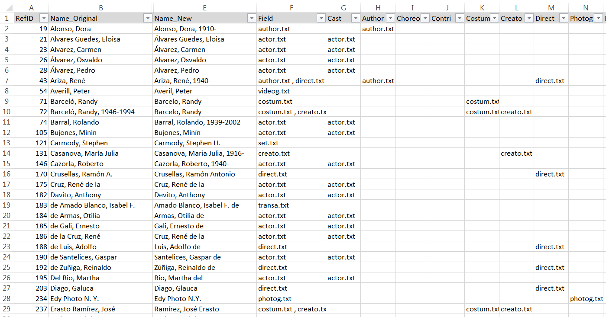The image size is (606, 317).
Task: Click cell 'Bujones, Minín'
Action: point(204,132)
